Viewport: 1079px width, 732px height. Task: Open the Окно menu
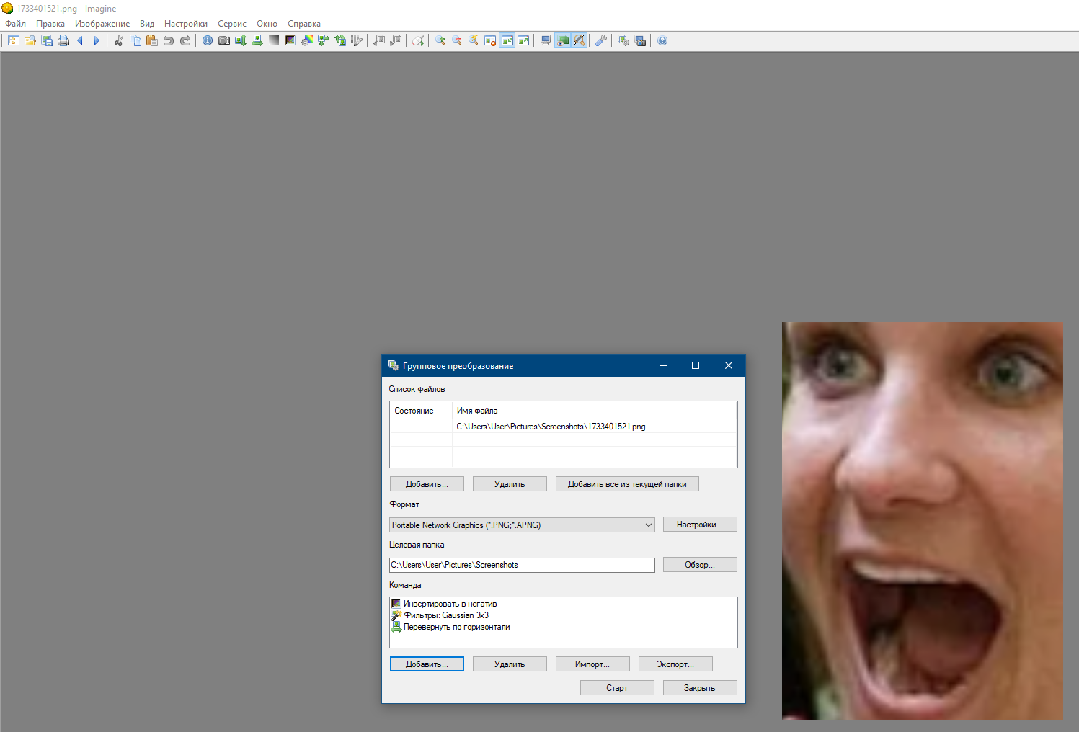[x=267, y=24]
